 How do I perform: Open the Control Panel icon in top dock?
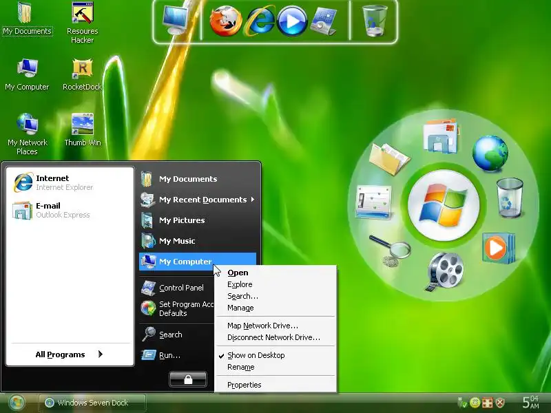pos(324,22)
